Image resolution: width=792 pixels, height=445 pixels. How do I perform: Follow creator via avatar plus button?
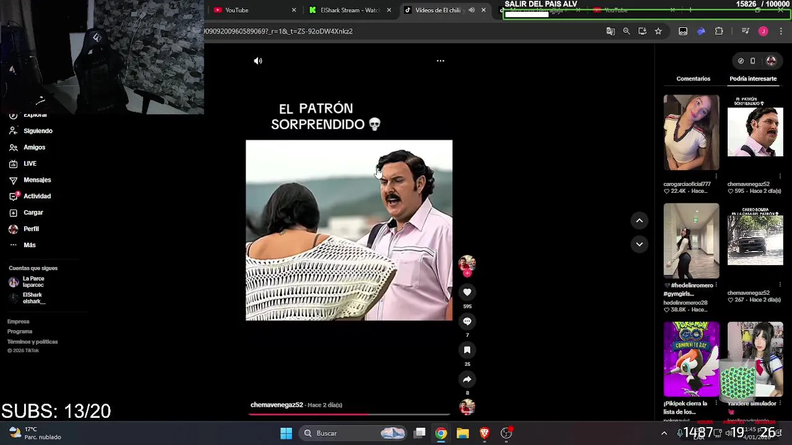[x=467, y=273]
